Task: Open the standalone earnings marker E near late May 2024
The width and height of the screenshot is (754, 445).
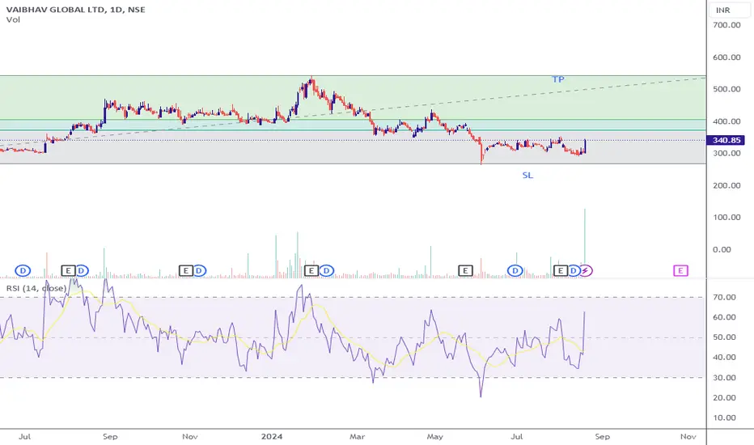Action: 465,271
